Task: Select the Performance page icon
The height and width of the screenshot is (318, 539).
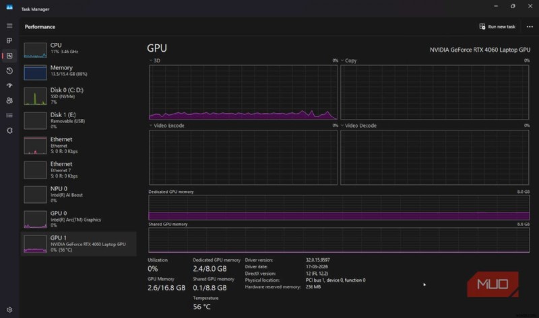Action: point(9,56)
